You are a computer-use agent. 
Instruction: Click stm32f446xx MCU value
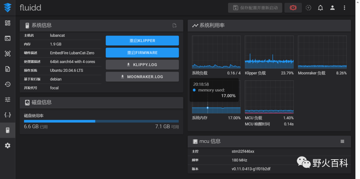point(243,151)
